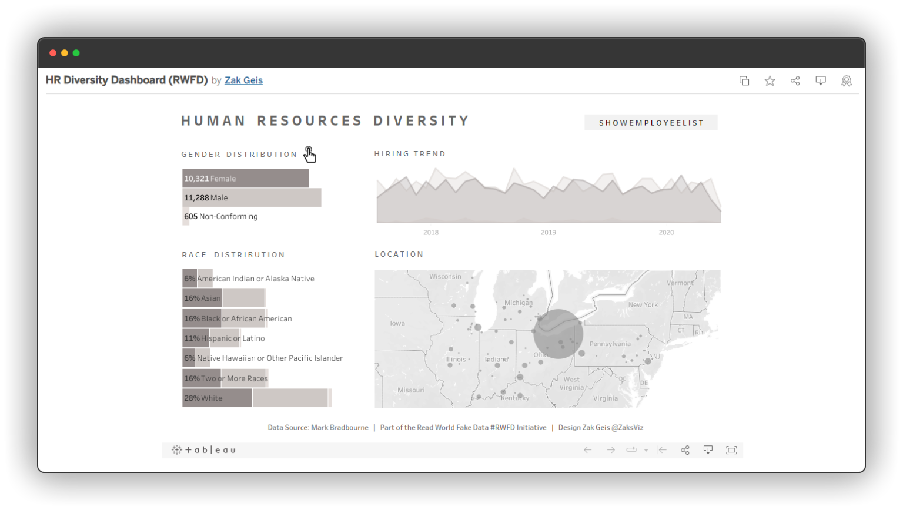Screen dimensions: 903x510
Task: Select the Female bar in Gender Distribution
Action: click(245, 178)
